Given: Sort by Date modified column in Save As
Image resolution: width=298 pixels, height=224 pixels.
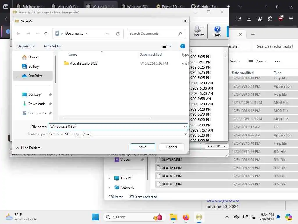Looking at the screenshot, I should point(150,55).
